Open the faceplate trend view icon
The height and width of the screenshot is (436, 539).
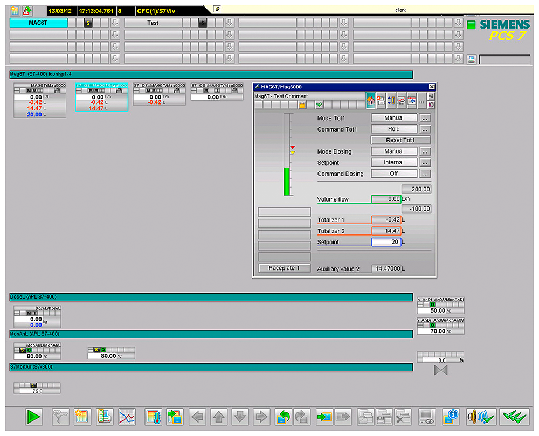click(x=402, y=100)
